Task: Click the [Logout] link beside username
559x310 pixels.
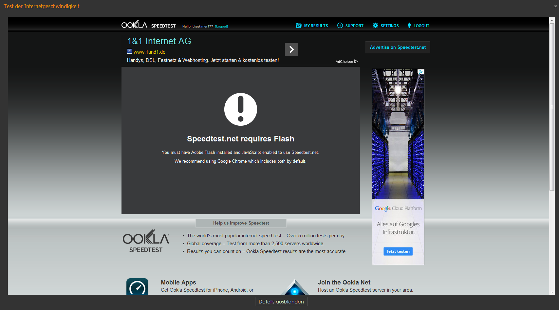Action: click(x=221, y=27)
